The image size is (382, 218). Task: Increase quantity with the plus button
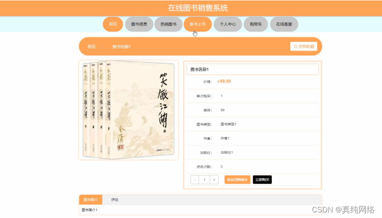[214, 180]
